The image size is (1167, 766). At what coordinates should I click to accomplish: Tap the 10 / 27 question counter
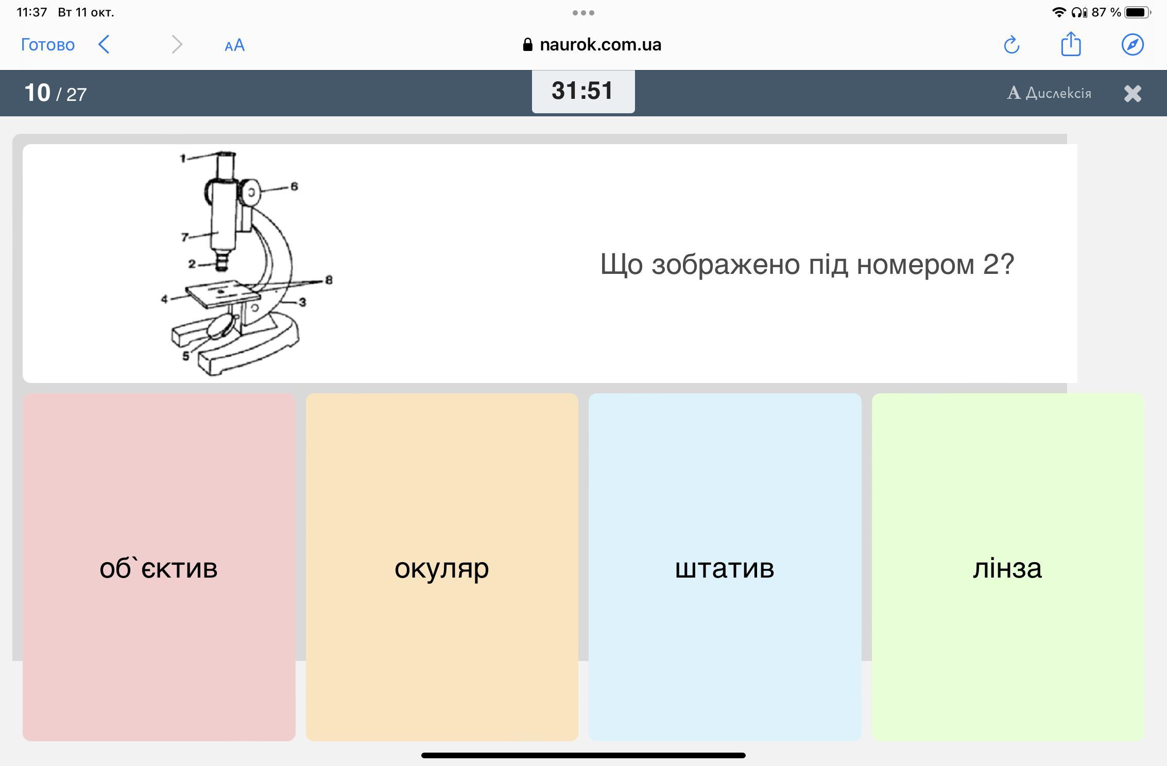pyautogui.click(x=56, y=93)
